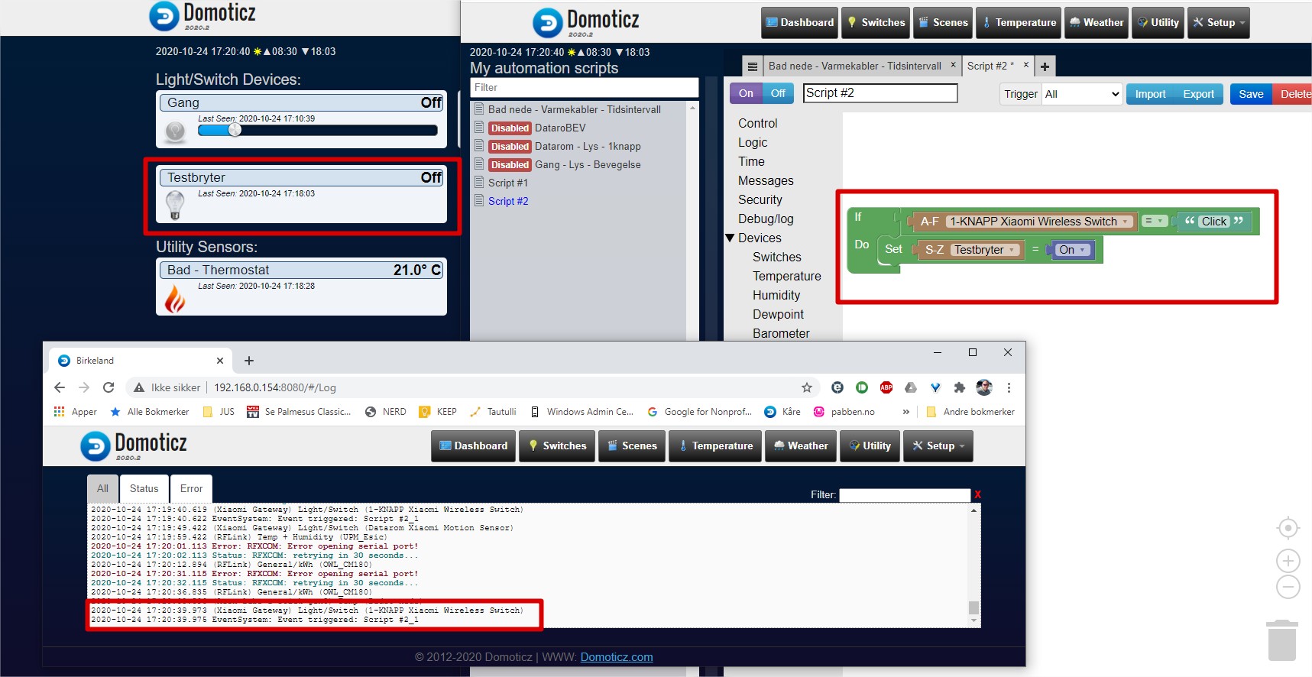Select Gang - Lys - Bevegelse script
This screenshot has width=1312, height=677.
click(588, 164)
